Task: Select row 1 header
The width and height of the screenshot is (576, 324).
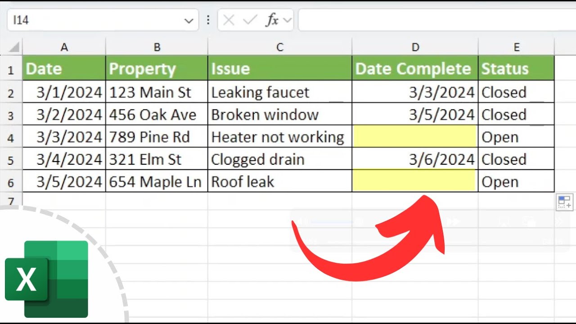Action: tap(11, 69)
